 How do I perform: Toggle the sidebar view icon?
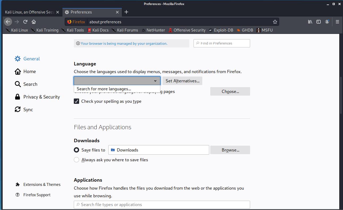(319, 22)
